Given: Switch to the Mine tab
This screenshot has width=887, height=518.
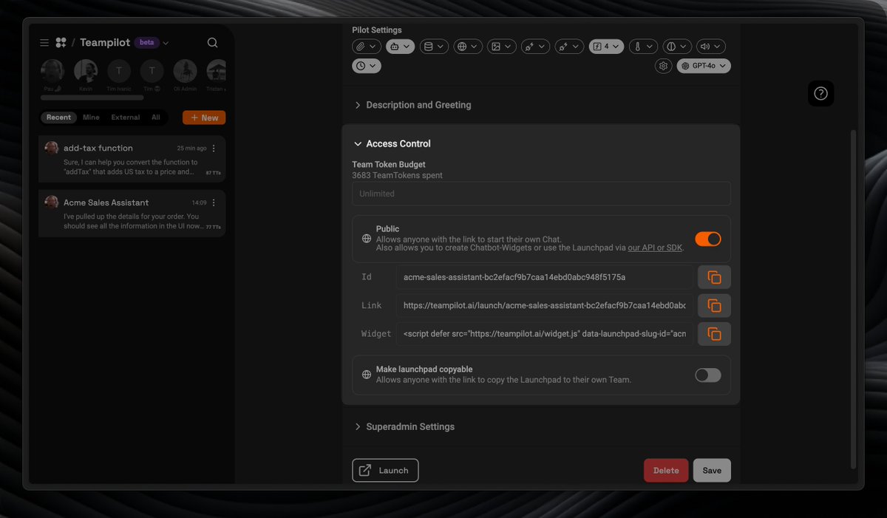Looking at the screenshot, I should (x=91, y=117).
